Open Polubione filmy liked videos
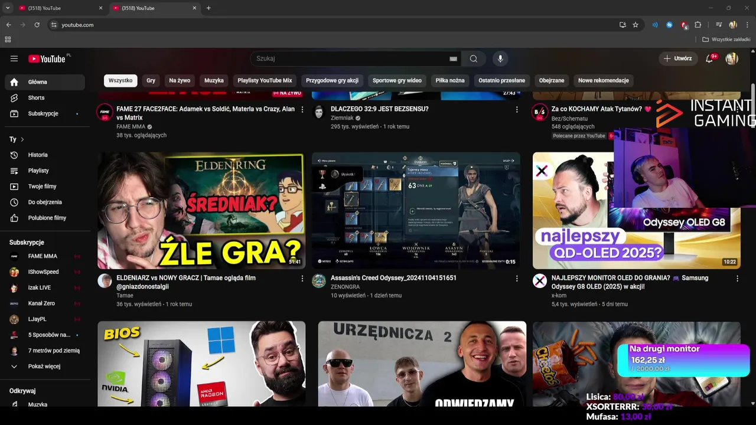The width and height of the screenshot is (756, 425). pos(45,218)
